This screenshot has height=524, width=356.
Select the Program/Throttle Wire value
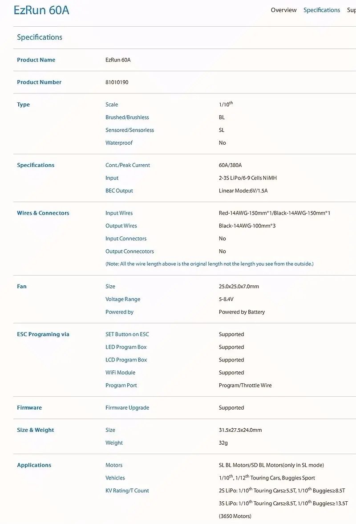(x=245, y=385)
